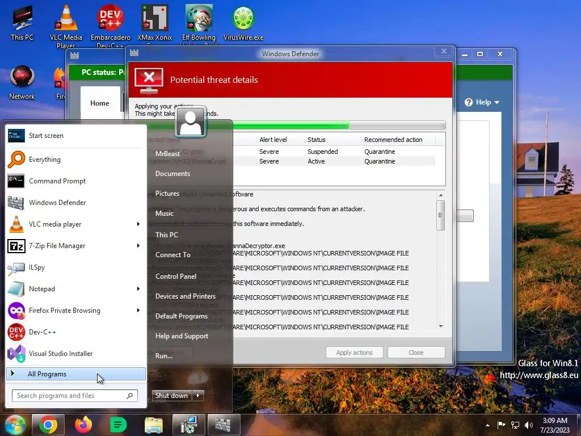Expand Firefox Private Browsing submenu arrow
This screenshot has width=581, height=436.
[138, 311]
